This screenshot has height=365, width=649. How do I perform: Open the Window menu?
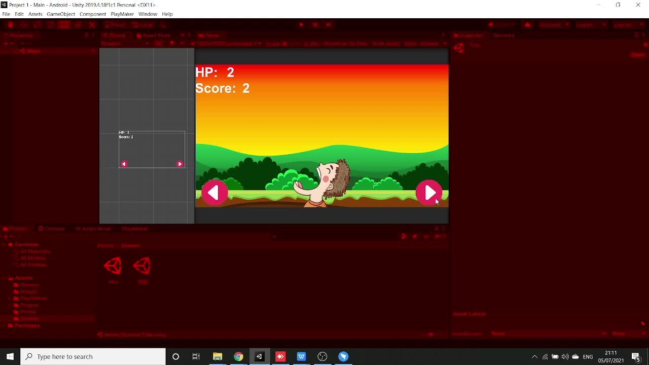pyautogui.click(x=148, y=14)
